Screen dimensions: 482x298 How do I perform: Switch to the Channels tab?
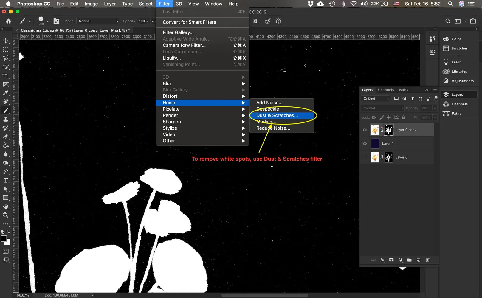(386, 90)
